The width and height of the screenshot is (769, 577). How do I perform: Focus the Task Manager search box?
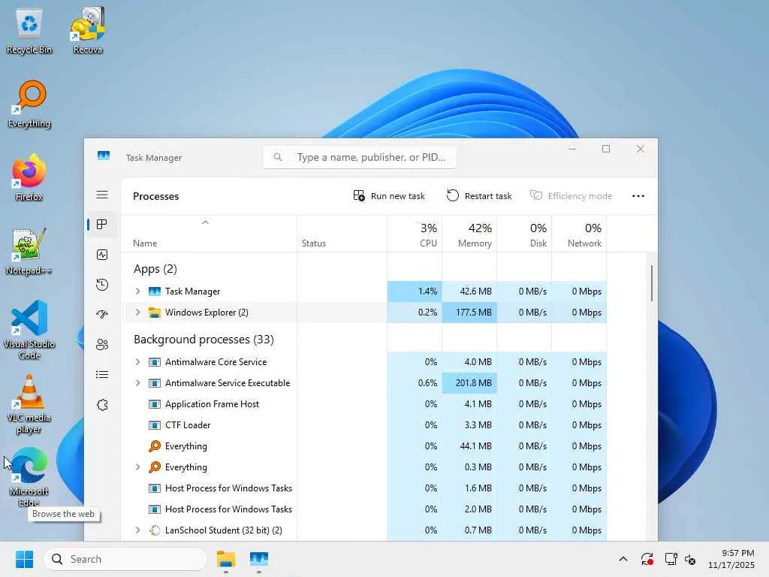tap(360, 157)
